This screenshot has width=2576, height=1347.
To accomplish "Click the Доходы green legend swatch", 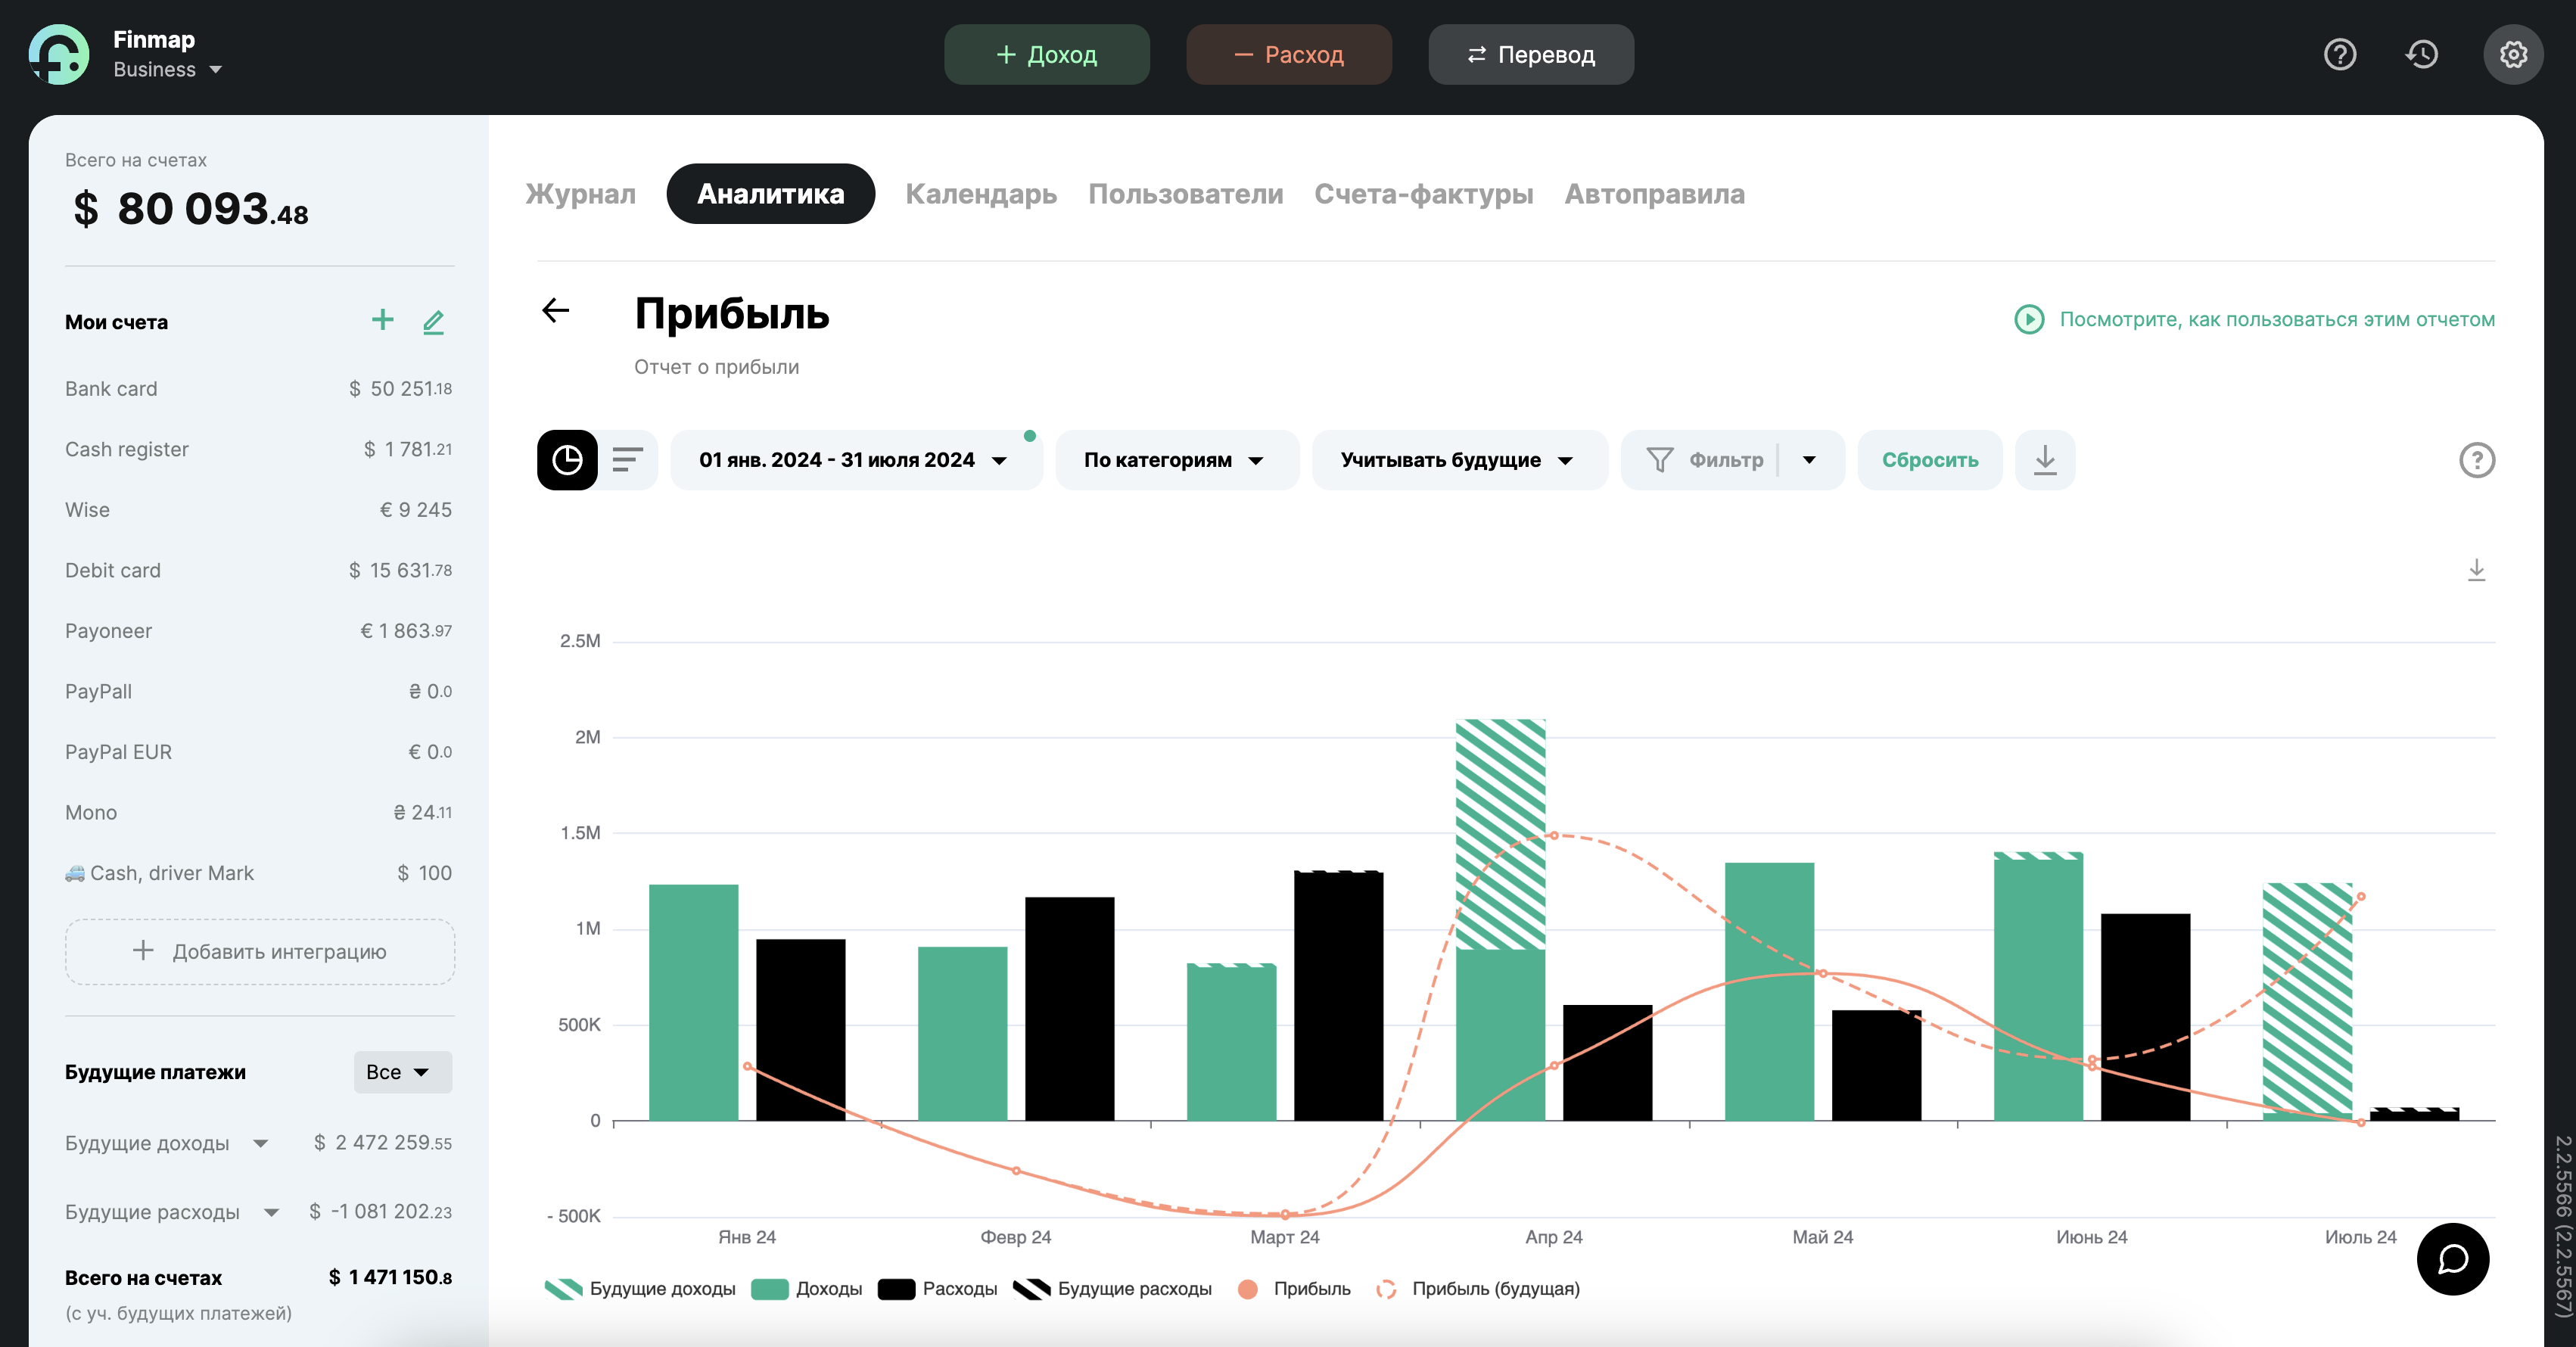I will [x=769, y=1289].
